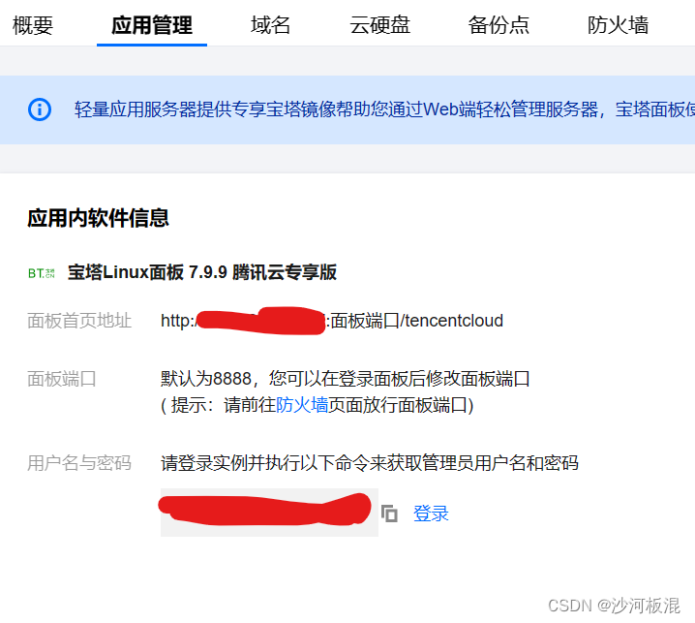Image resolution: width=695 pixels, height=623 pixels.
Task: Click the 用户名与密码 label
Action: click(x=79, y=463)
